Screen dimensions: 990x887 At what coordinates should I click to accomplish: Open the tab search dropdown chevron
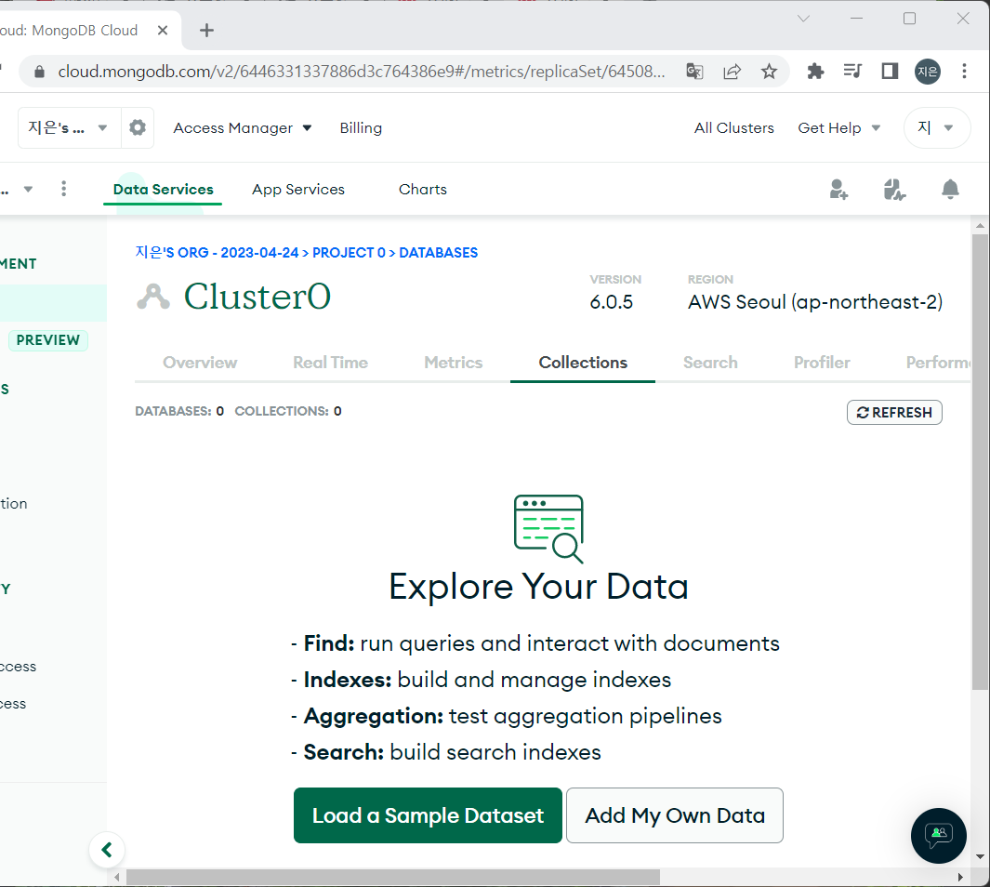point(803,19)
